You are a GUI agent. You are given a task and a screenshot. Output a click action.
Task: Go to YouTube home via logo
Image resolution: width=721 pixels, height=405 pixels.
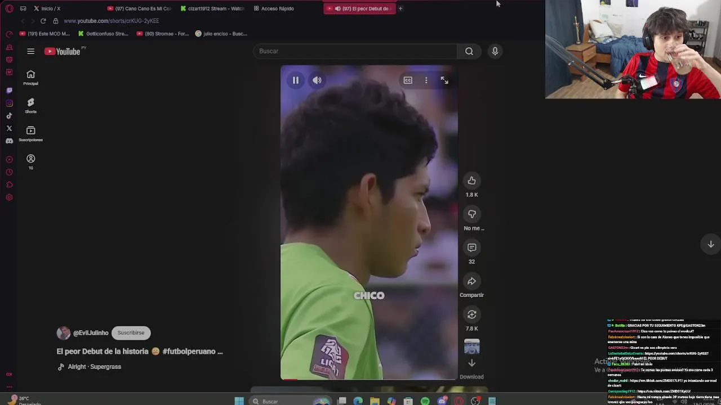click(x=63, y=51)
